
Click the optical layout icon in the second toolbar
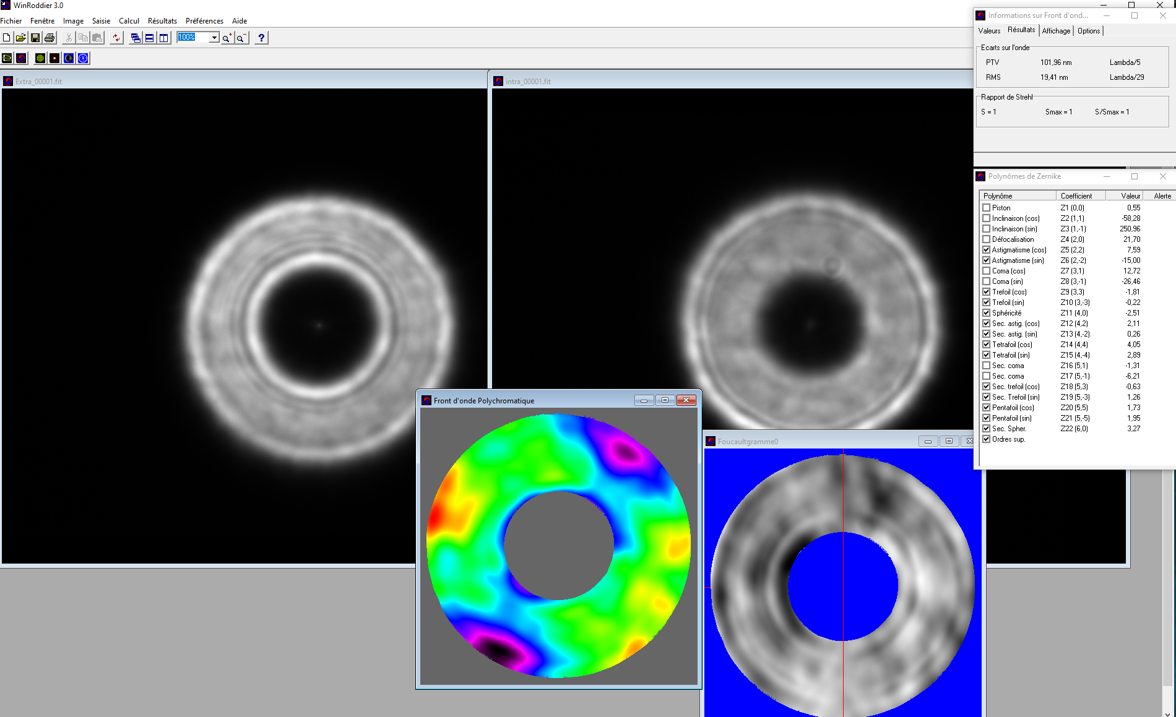coord(7,58)
